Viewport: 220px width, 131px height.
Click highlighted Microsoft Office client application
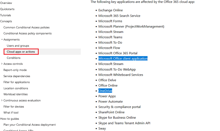[123, 59]
